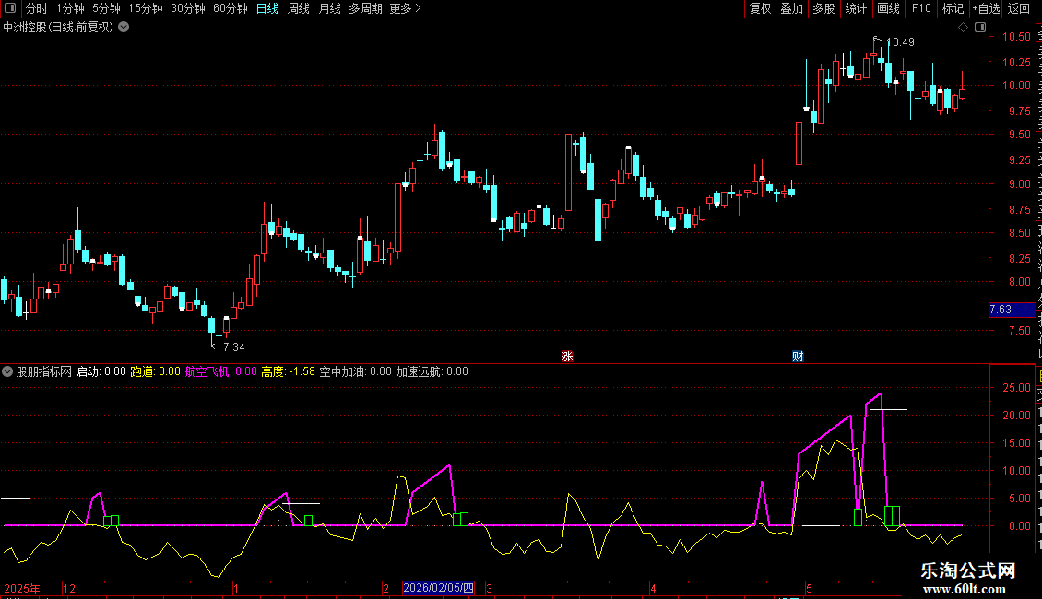
Task: Click the 2026/02/05/四 date label
Action: [439, 588]
